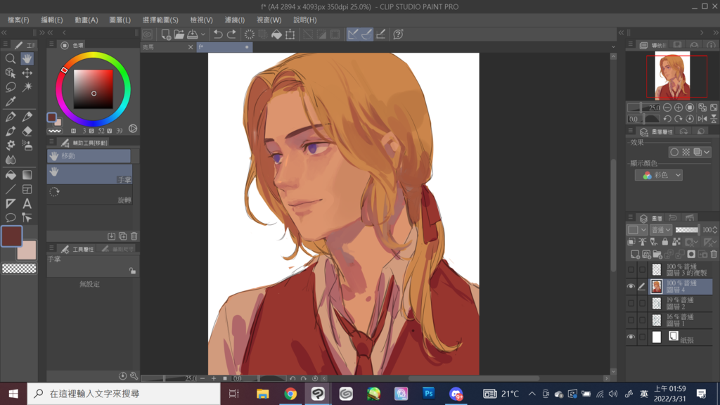Image resolution: width=720 pixels, height=405 pixels.
Task: Click the Navigator canvas thumbnail
Action: pos(671,76)
